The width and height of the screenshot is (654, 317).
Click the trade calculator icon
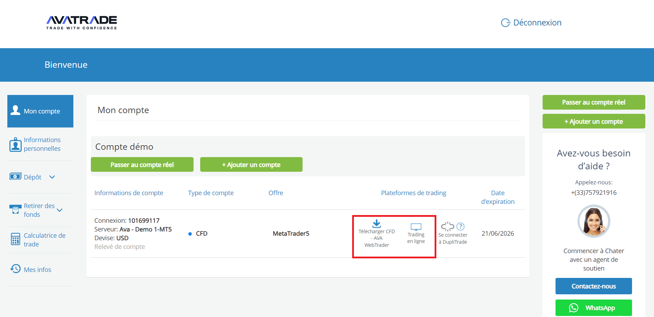[x=15, y=239]
